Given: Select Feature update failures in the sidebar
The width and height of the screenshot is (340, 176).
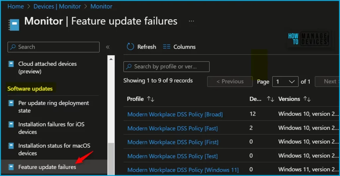Looking at the screenshot, I should coord(47,167).
